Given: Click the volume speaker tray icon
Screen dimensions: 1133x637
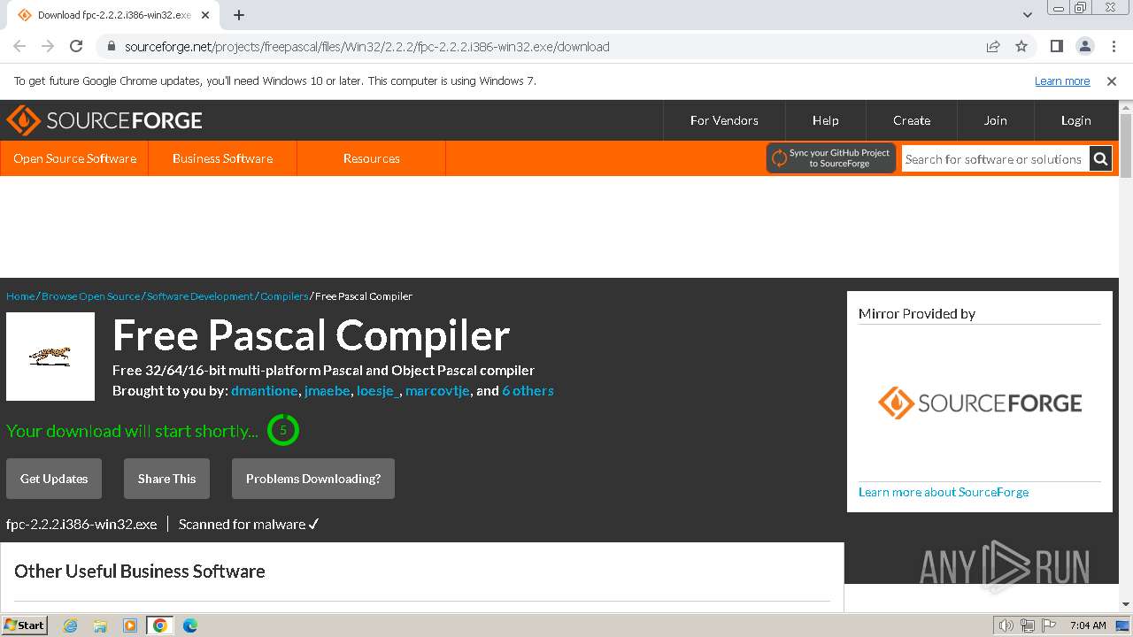Looking at the screenshot, I should click(x=1006, y=625).
